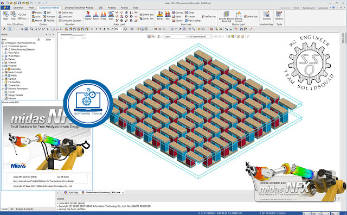Open the Material (Matl.) definition tool
Screen dimensions: 347x215
pos(5,16)
